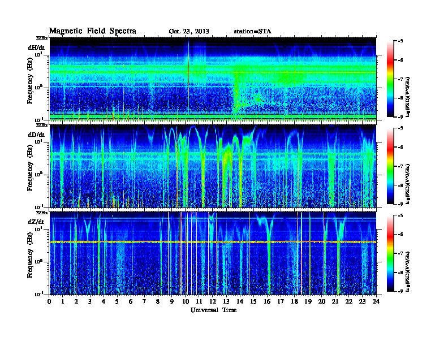Click hour tick label '19' on time axis
This screenshot has width=448, height=346.
[308, 301]
